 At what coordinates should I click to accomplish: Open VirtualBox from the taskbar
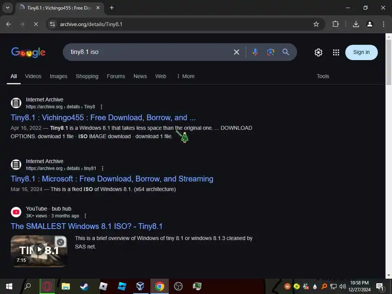(140, 286)
